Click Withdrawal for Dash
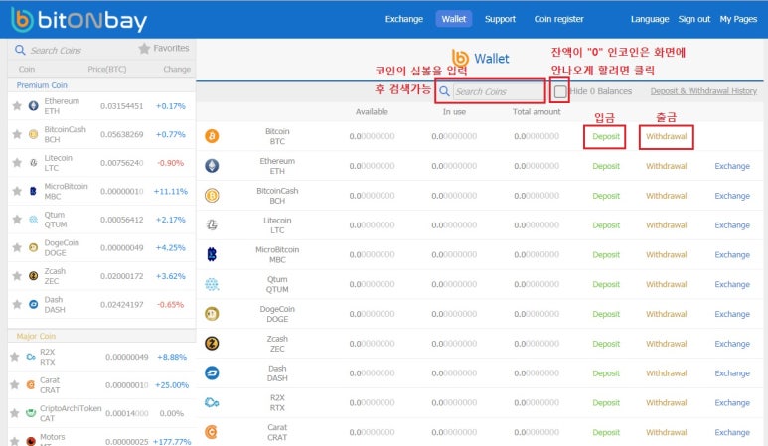 tap(666, 373)
